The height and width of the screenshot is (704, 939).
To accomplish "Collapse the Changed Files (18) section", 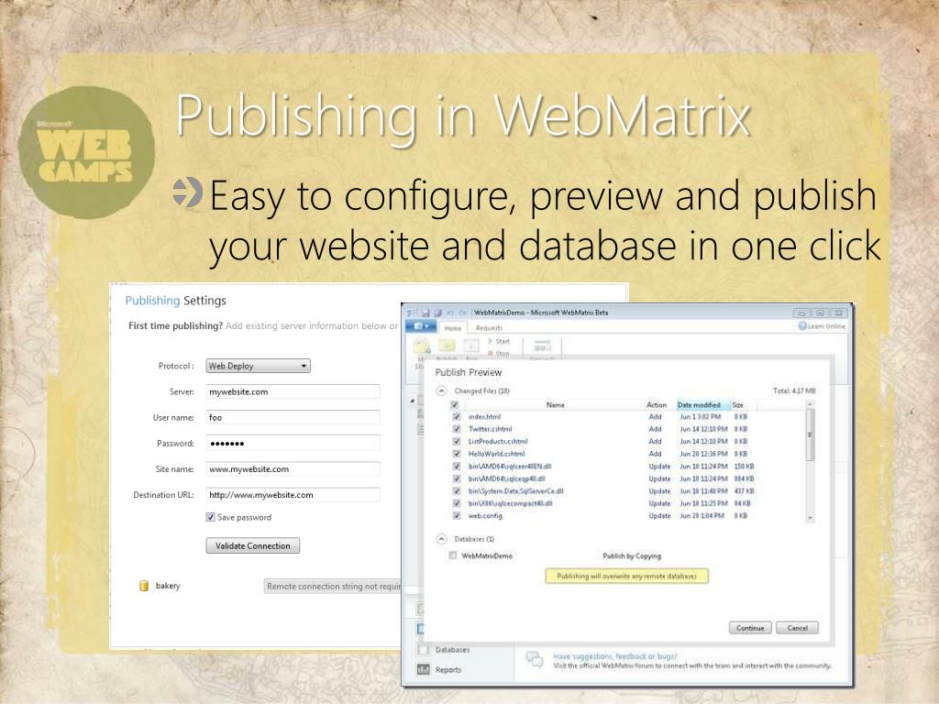I will [x=441, y=390].
